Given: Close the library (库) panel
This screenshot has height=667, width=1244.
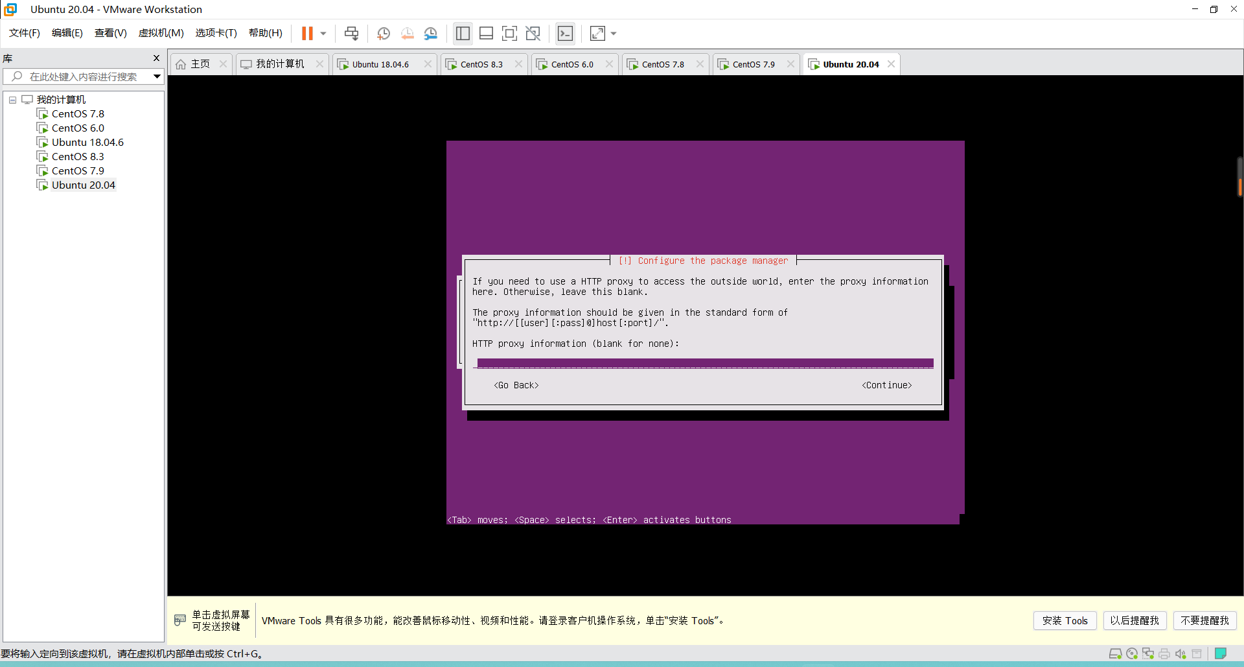Looking at the screenshot, I should click(x=156, y=58).
